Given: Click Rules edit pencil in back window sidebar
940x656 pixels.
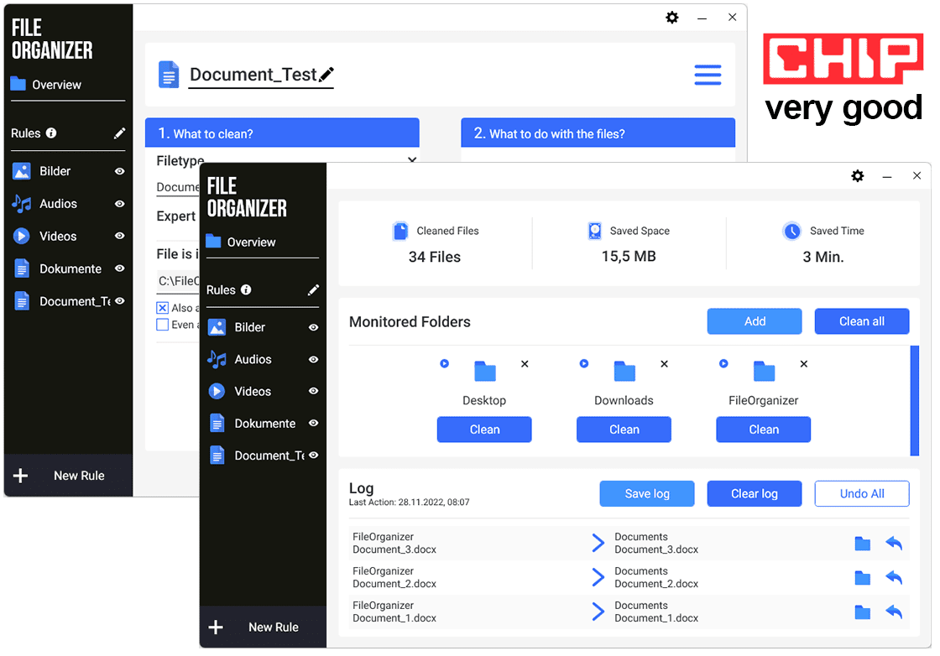Looking at the screenshot, I should (x=119, y=133).
